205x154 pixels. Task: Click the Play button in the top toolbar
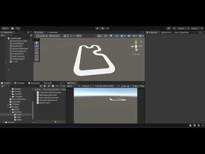[97, 28]
